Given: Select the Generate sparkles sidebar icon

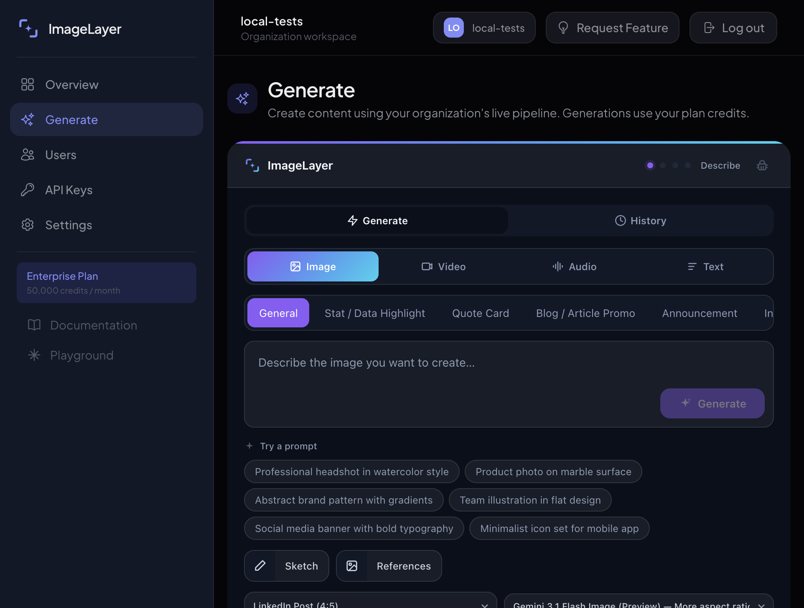Looking at the screenshot, I should point(28,119).
